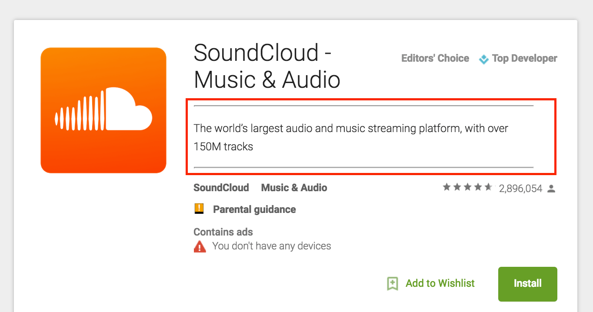
Task: Click the "SoundCloud - Music & Audio" app title
Action: (267, 66)
